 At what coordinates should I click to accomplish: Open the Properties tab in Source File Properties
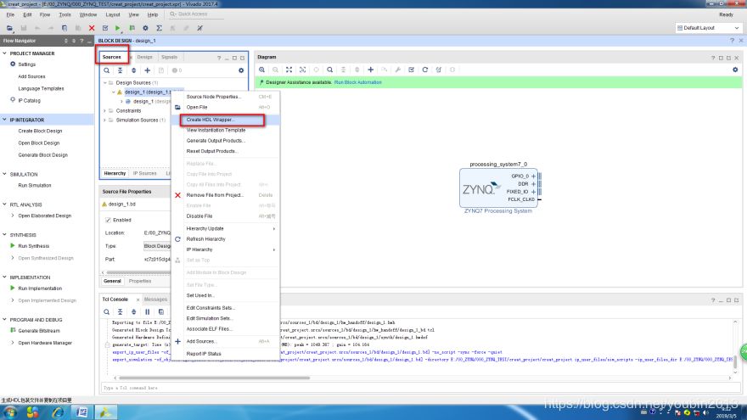140,281
